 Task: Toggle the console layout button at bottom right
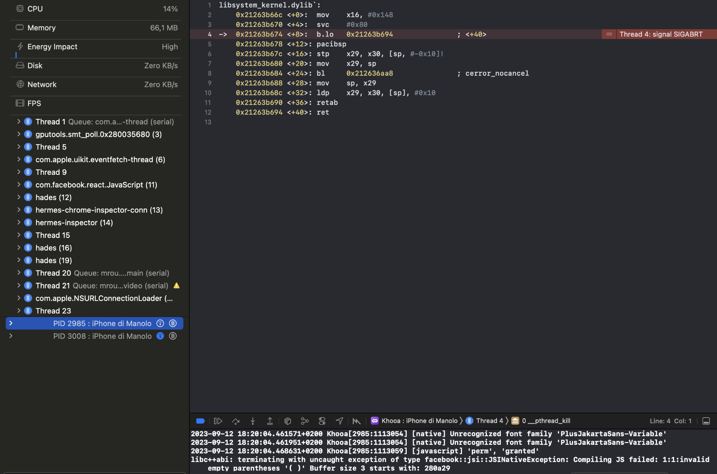(706, 421)
